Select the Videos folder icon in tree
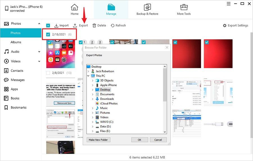The width and height of the screenshot is (253, 161). pyautogui.click(x=97, y=117)
